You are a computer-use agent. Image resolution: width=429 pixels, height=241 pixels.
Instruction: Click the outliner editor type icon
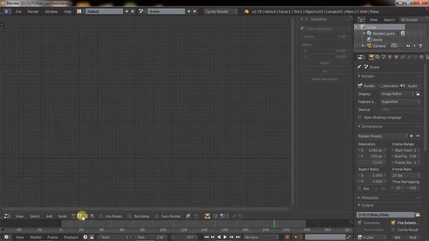click(x=361, y=19)
